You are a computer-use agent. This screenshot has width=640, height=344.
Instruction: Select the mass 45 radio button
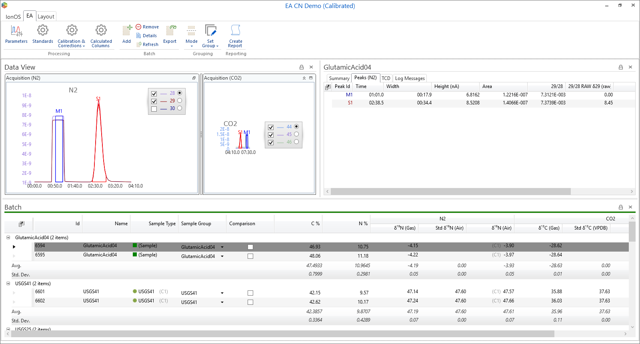[296, 134]
